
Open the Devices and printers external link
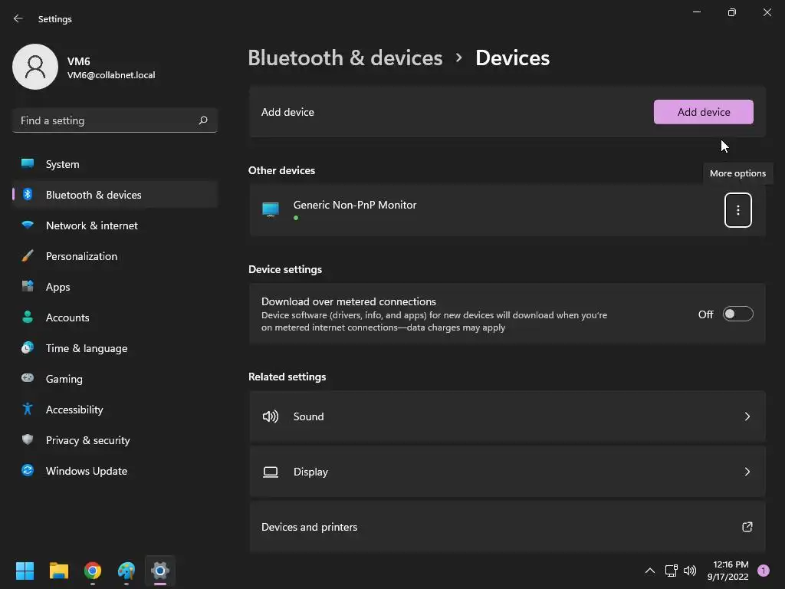coord(747,527)
